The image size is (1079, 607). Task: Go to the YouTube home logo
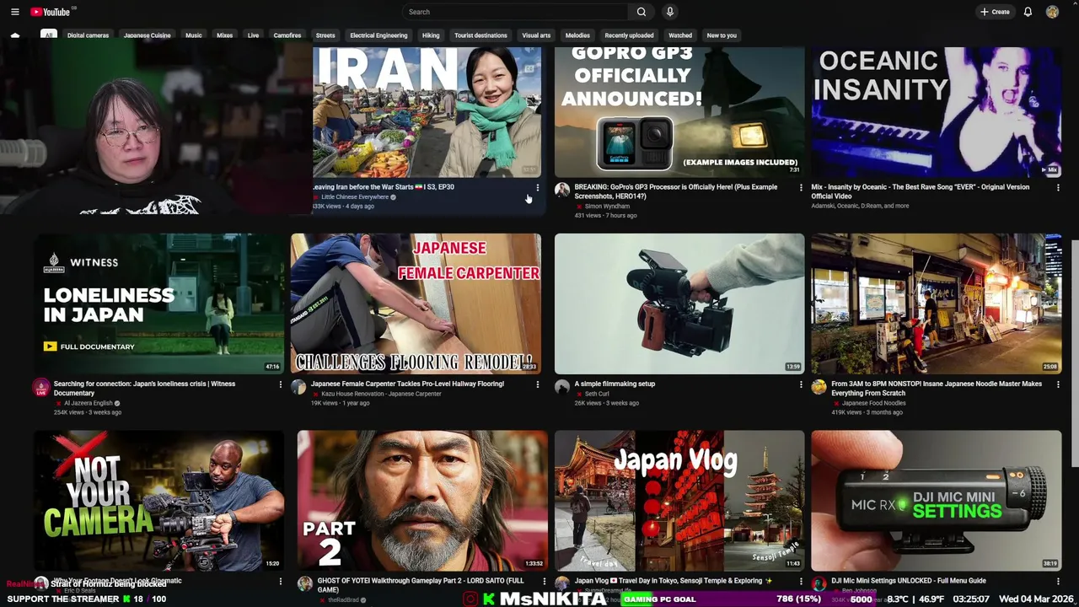(x=51, y=12)
